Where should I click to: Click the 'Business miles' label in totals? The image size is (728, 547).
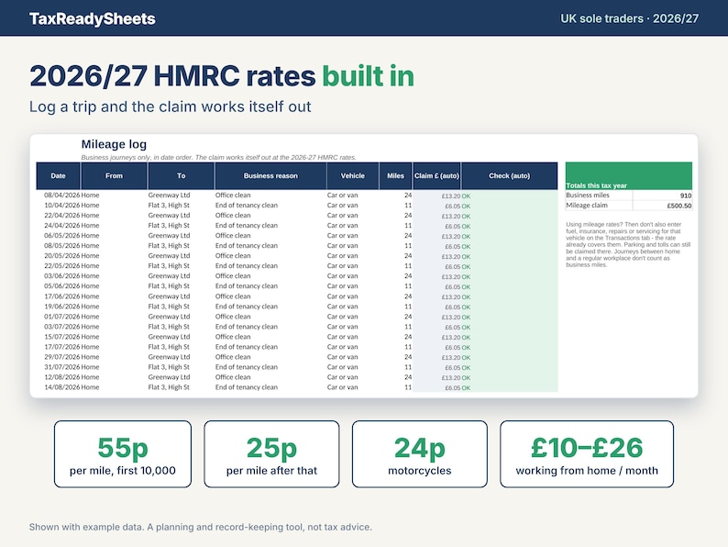click(x=588, y=195)
